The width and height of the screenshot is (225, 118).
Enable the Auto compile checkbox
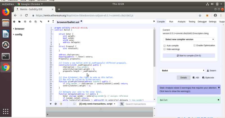pos(165,46)
